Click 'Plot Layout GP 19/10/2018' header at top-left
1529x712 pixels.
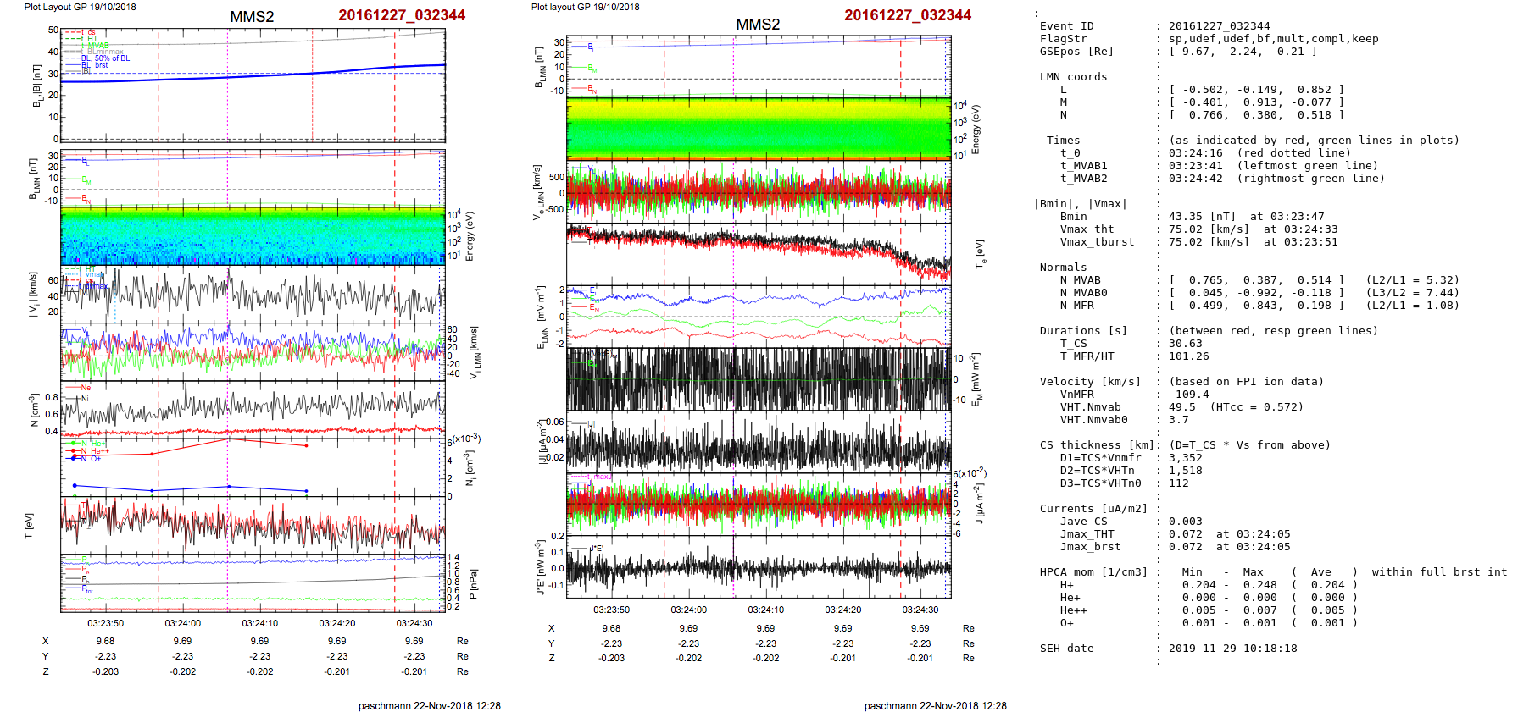pos(80,7)
